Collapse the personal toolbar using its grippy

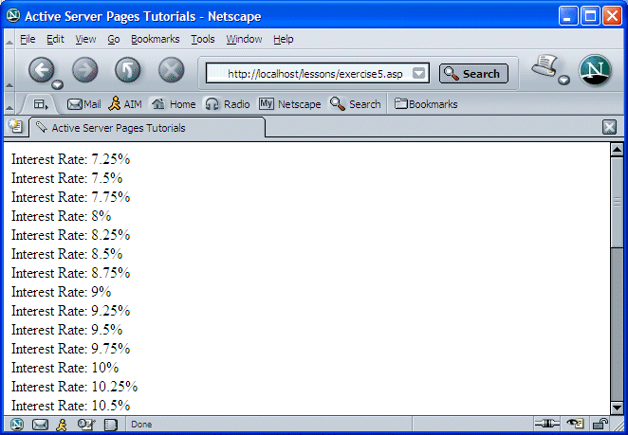(x=9, y=104)
